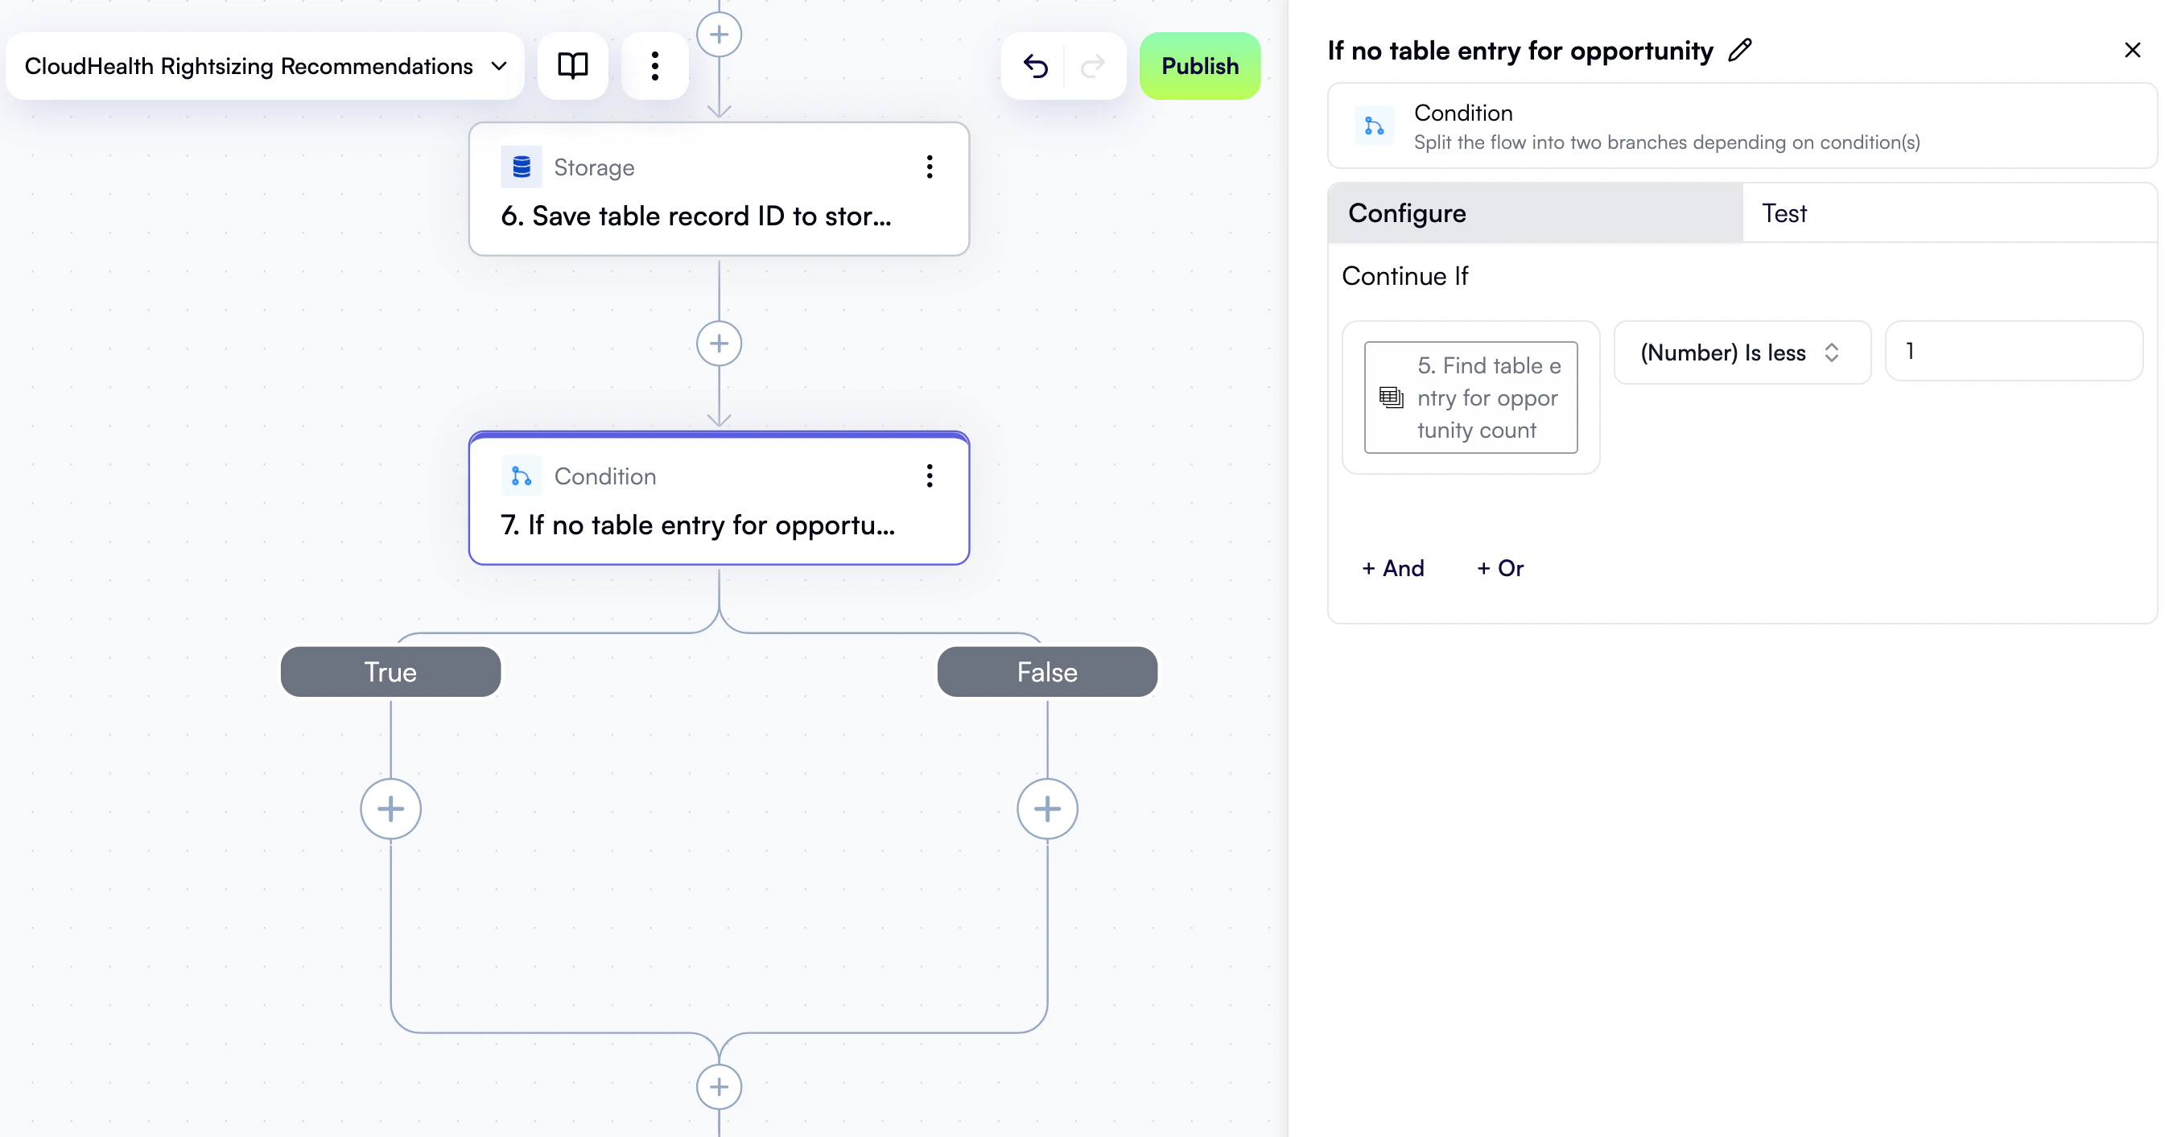Click the comparison value field containing 1
This screenshot has width=2165, height=1137.
point(2013,352)
